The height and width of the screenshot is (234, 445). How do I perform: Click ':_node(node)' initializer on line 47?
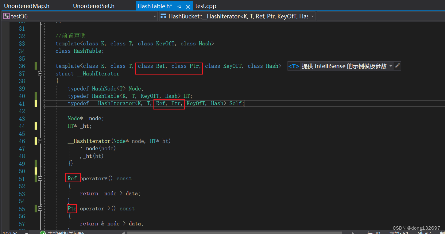coord(98,148)
